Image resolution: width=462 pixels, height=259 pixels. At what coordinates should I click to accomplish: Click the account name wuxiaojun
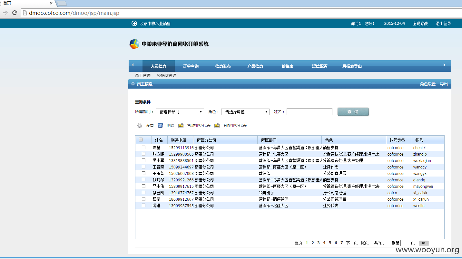(x=422, y=160)
